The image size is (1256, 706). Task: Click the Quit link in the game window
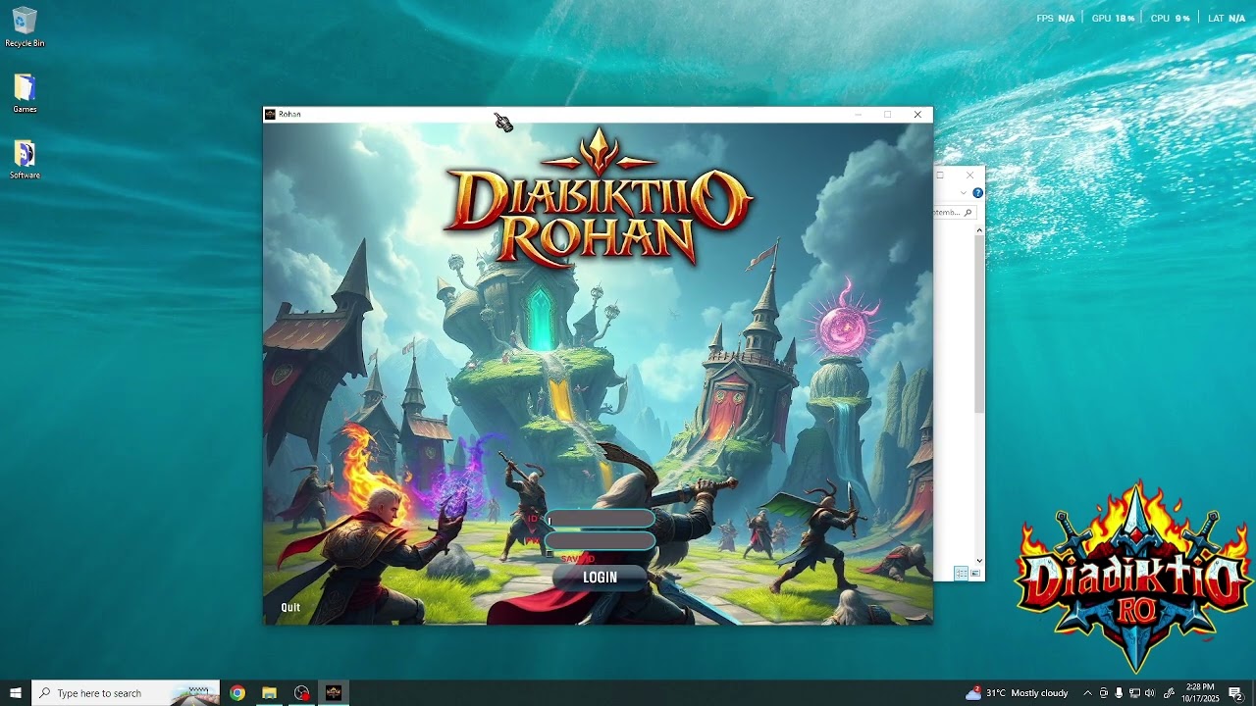[290, 607]
